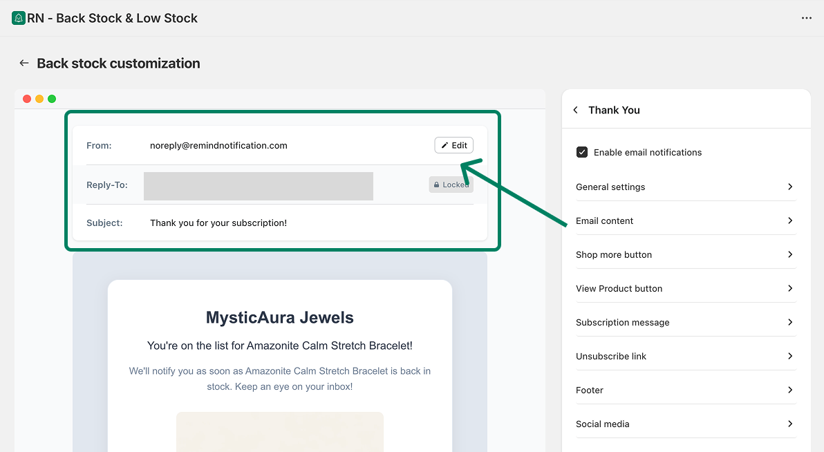Open the View Product button settings
The height and width of the screenshot is (452, 824).
(x=619, y=288)
